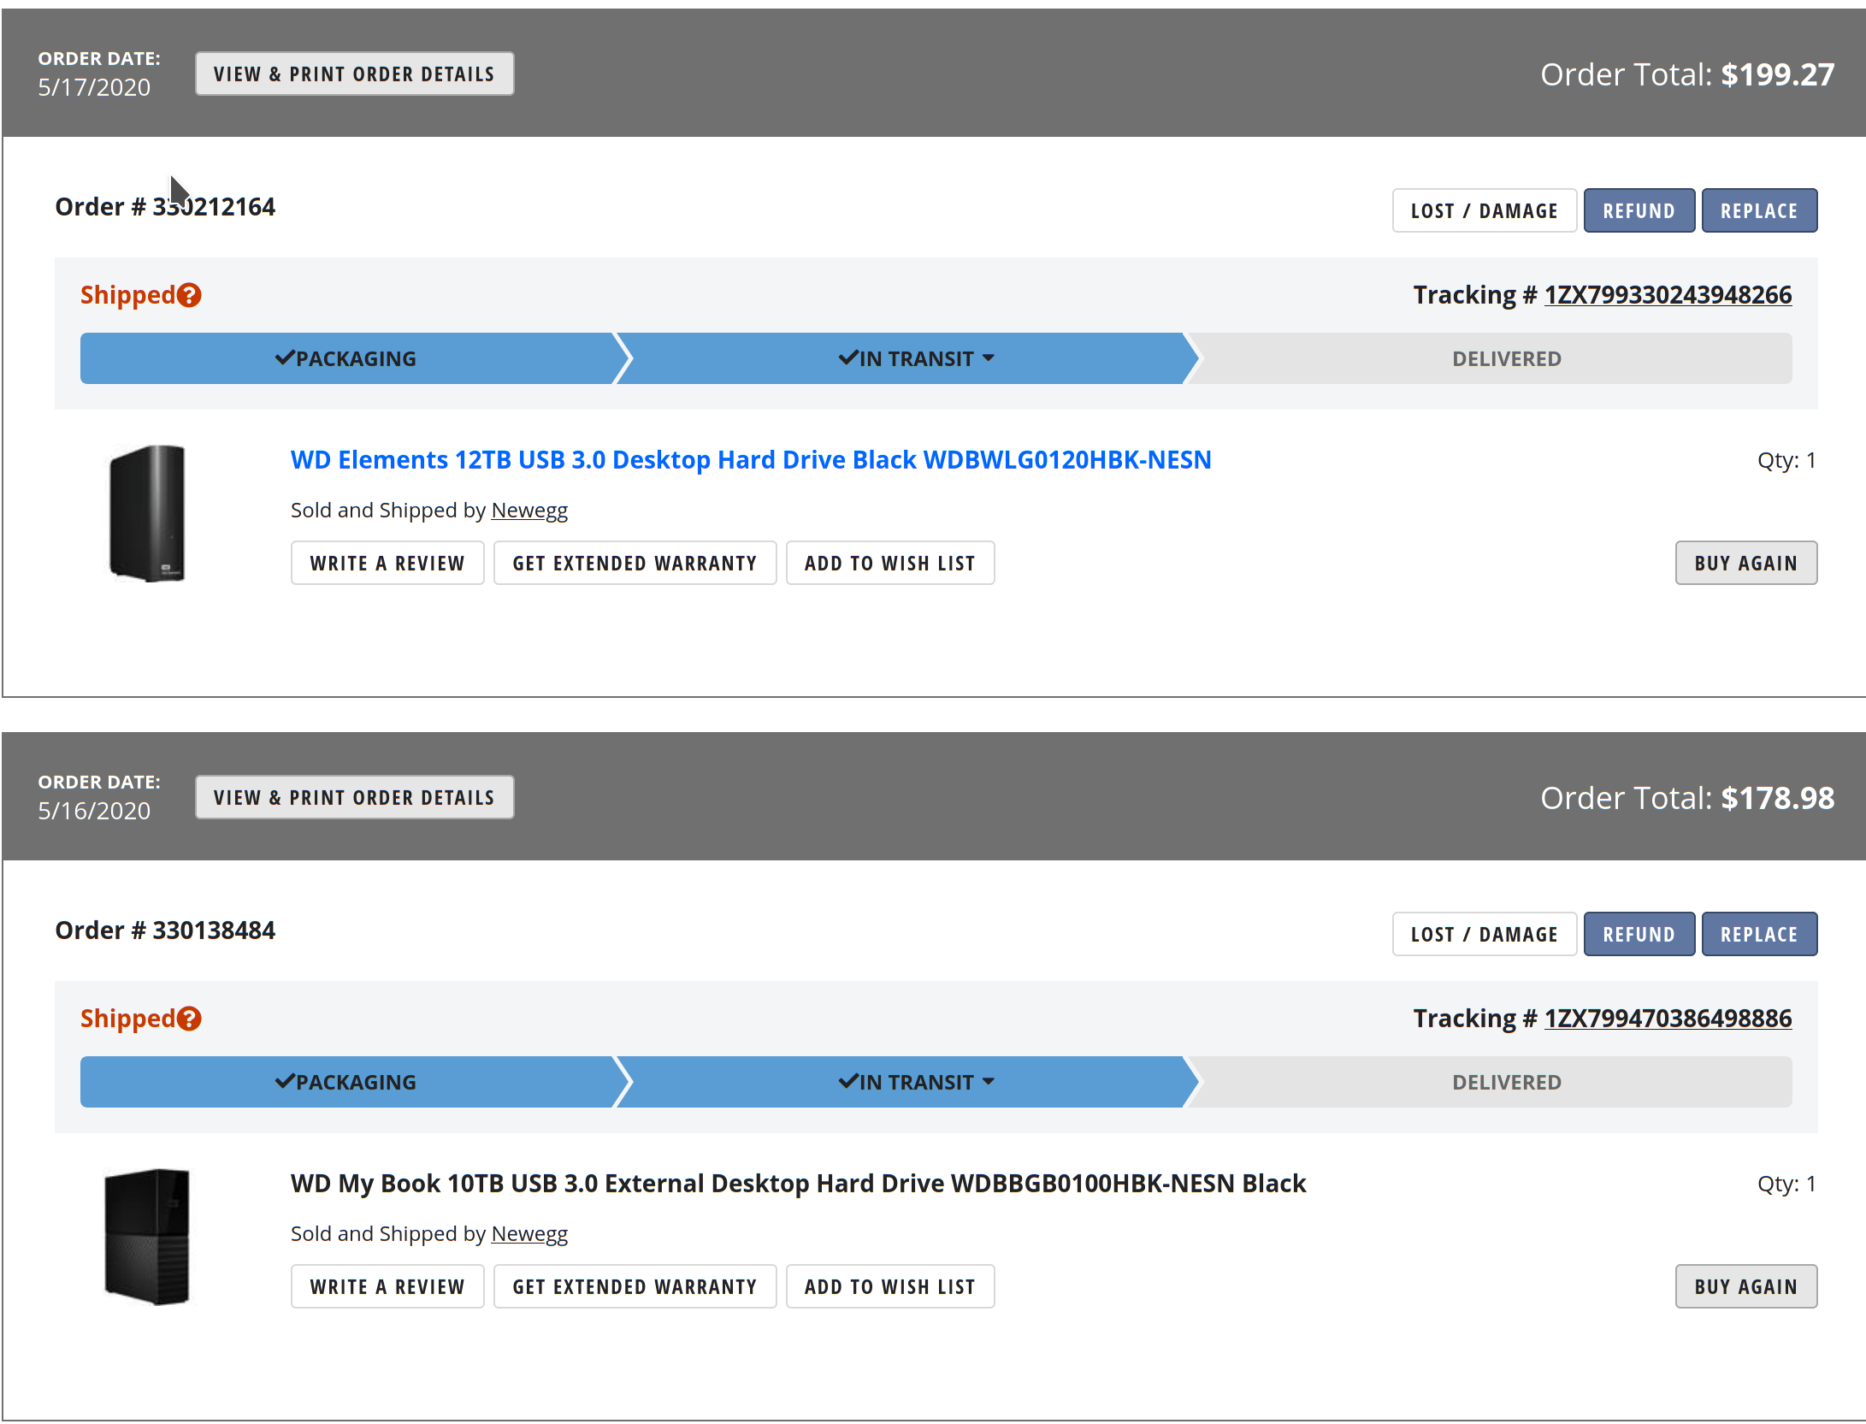Click help icon next to second Shipped status
This screenshot has width=1866, height=1424.
coord(189,1019)
